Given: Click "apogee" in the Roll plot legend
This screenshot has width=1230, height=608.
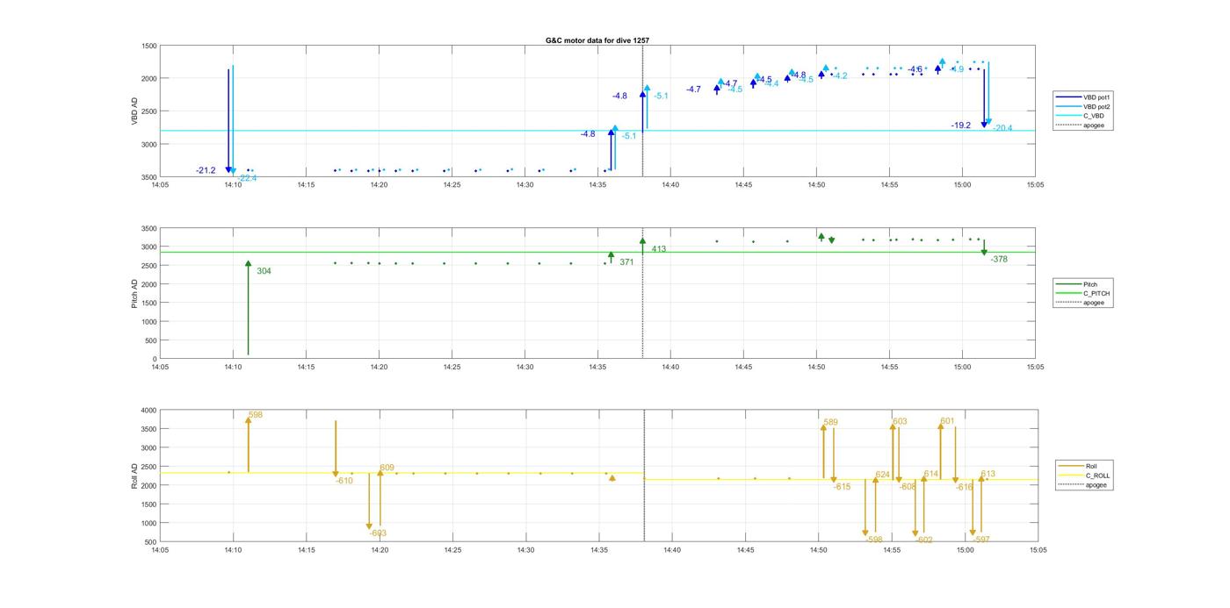Looking at the screenshot, I should pyautogui.click(x=1085, y=484).
